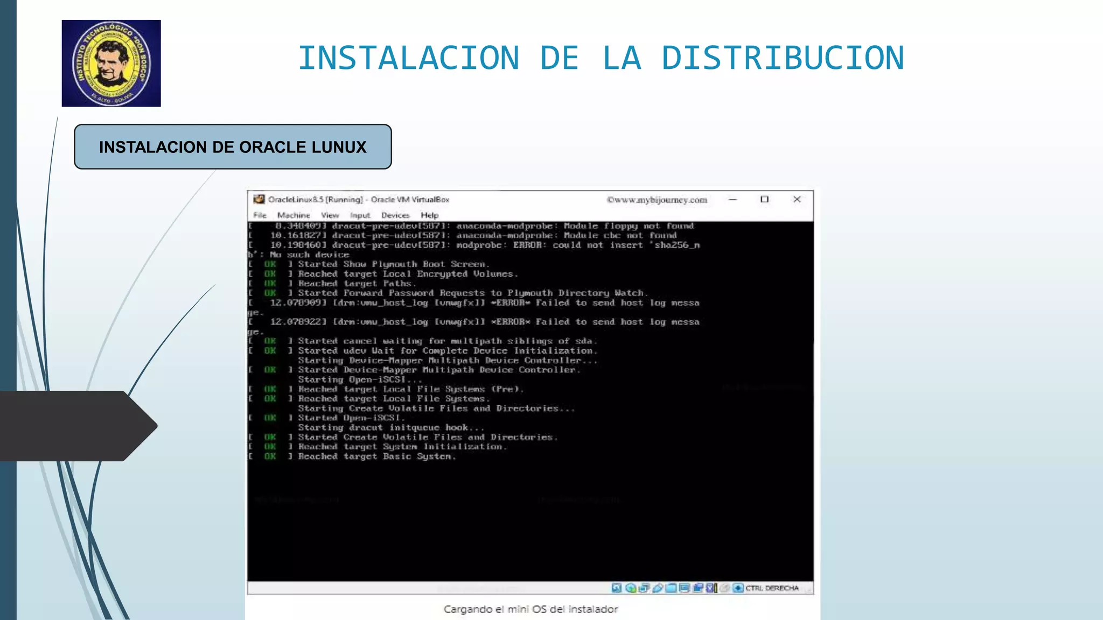Click the line Starting dracut initqueue hook

[x=392, y=427]
